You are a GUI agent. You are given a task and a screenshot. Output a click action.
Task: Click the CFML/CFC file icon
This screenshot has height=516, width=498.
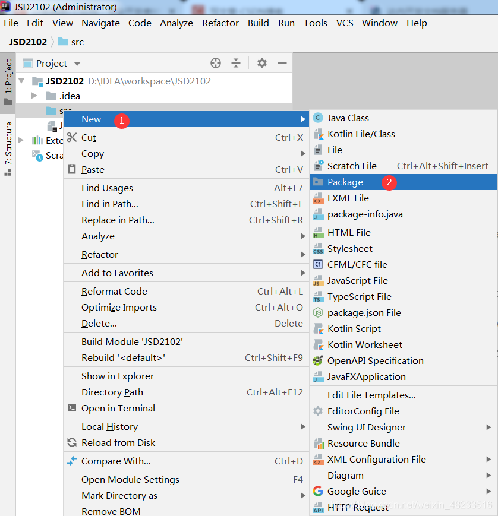point(318,265)
